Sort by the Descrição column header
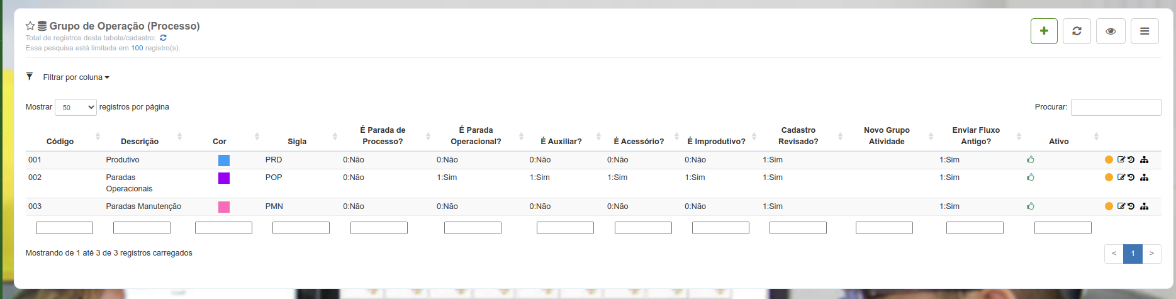The height and width of the screenshot is (299, 1176). point(140,142)
